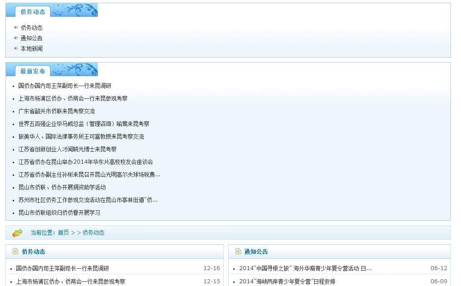This screenshot has height=286, width=461.
Task: Open 昆山市侨联、侨办开展捐资助学活动 article
Action: (62, 187)
